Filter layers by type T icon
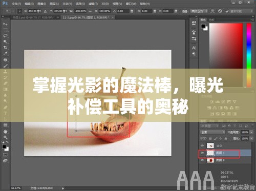 point(235,126)
